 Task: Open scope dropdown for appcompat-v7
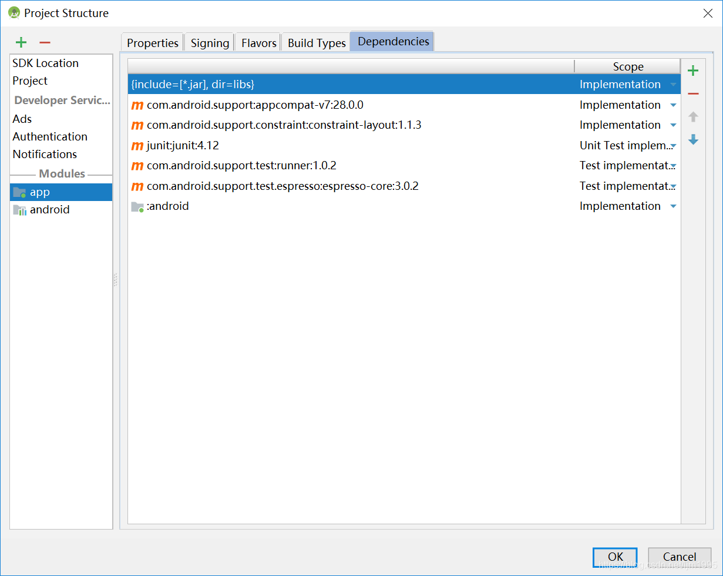(673, 105)
